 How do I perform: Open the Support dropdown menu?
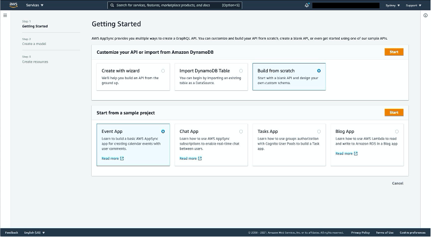(413, 5)
